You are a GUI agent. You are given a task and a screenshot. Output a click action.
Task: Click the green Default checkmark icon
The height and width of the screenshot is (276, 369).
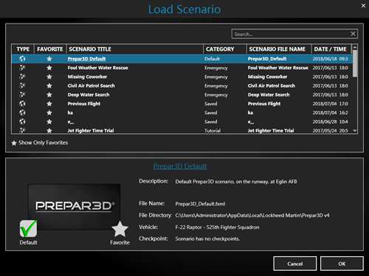(28, 228)
